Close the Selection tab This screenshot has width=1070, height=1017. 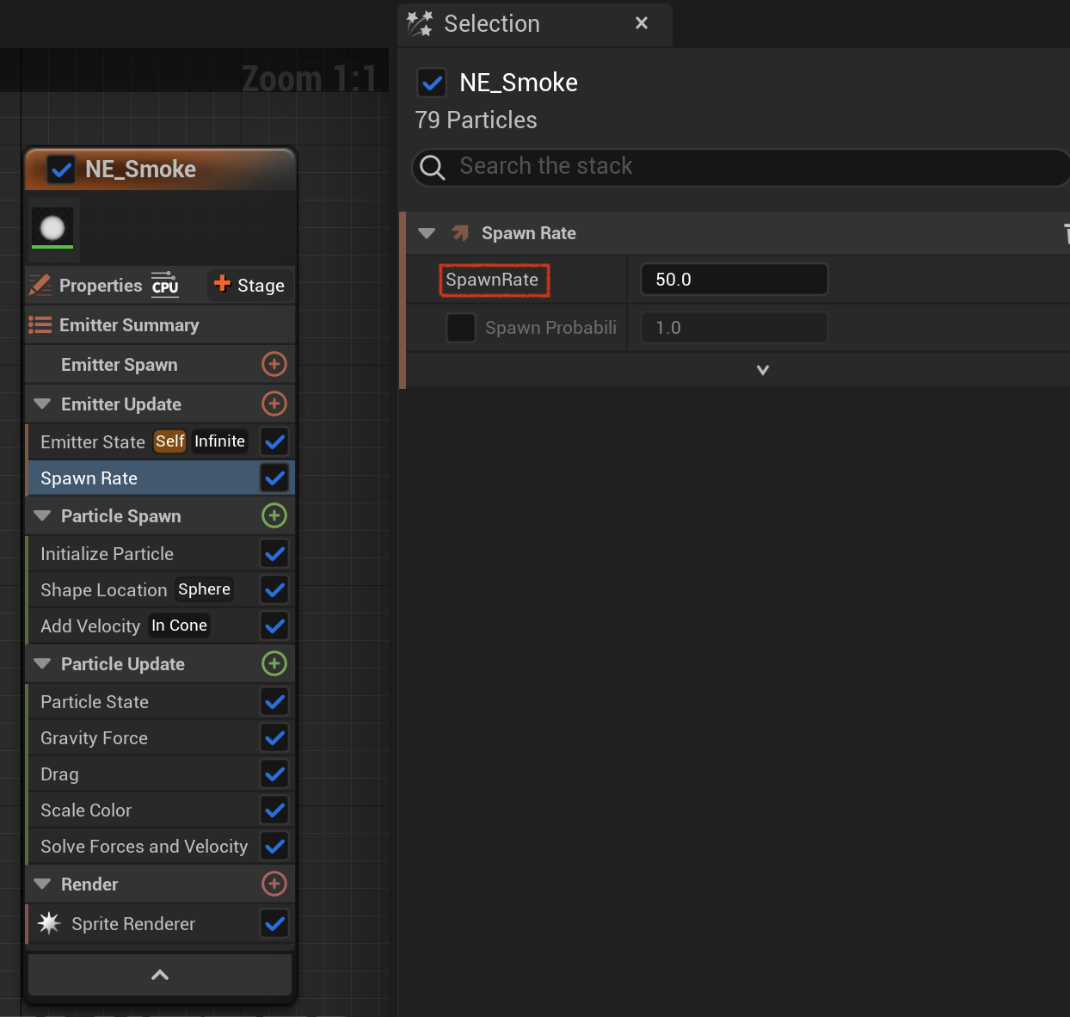coord(641,23)
